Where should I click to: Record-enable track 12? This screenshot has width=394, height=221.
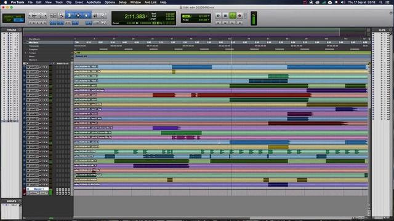click(x=40, y=67)
